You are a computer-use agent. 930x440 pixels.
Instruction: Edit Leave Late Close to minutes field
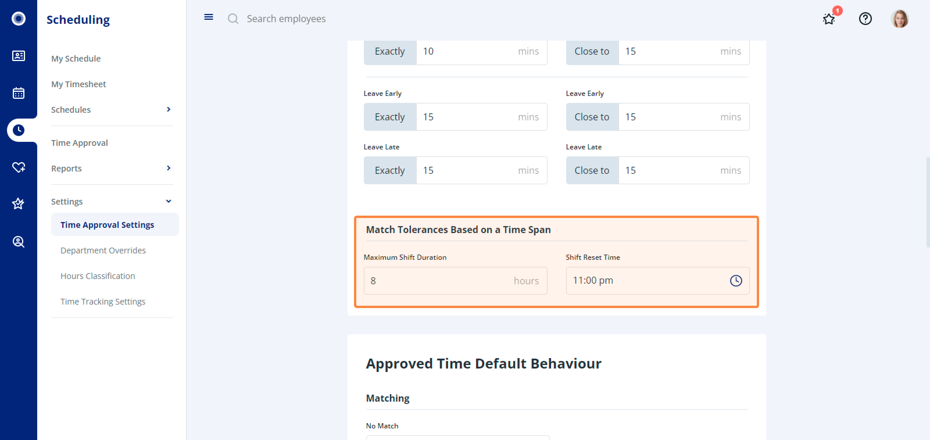tap(684, 170)
